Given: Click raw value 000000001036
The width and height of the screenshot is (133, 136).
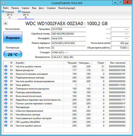Looking at the screenshot, I should click(x=117, y=70).
